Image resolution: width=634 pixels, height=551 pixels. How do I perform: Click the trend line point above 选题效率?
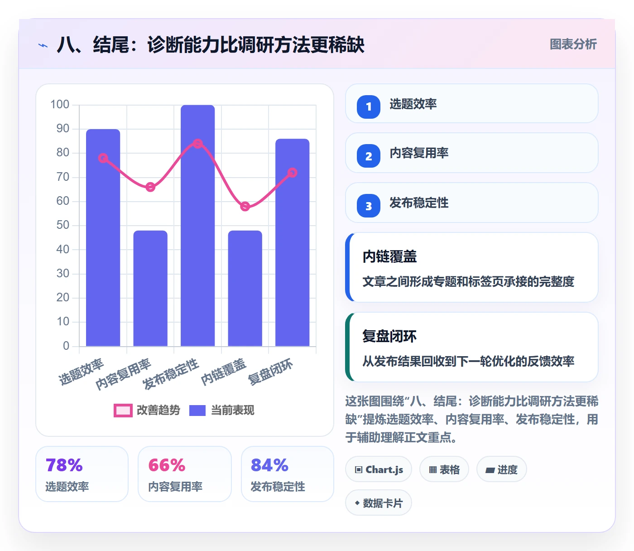(x=103, y=158)
